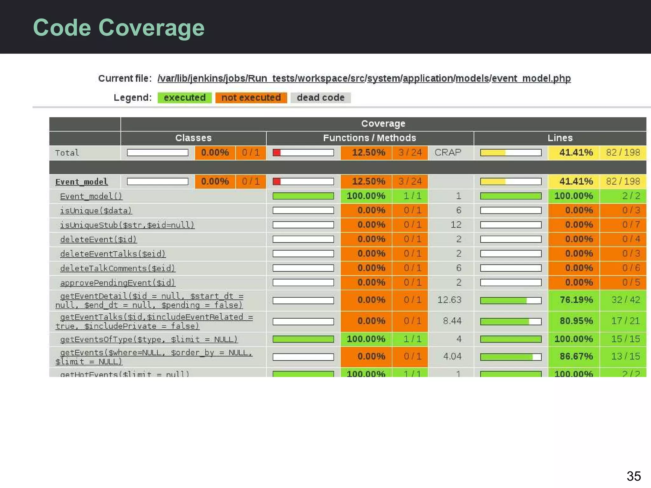
Task: Click the 13 / 15 lines cell
Action: click(x=623, y=356)
